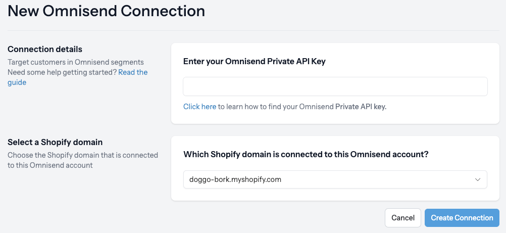Click the 'Which Shopify domain is connected' label
The width and height of the screenshot is (506, 233).
pyautogui.click(x=306, y=155)
